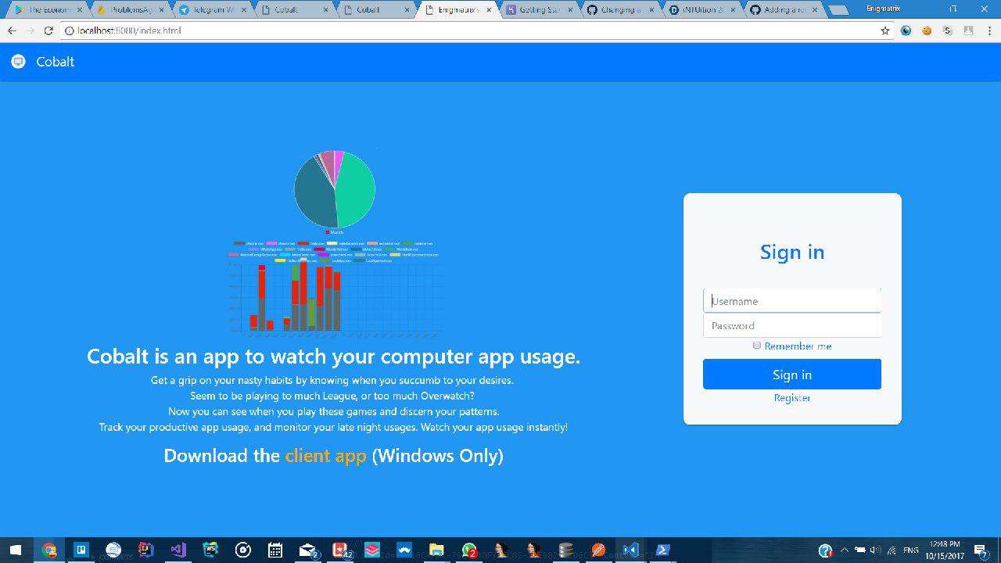Open the Register link
This screenshot has height=563, width=1001.
[792, 398]
